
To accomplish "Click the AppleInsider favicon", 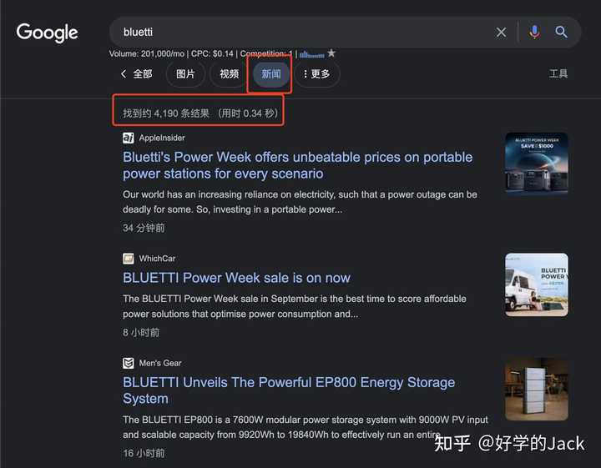I will tap(129, 138).
